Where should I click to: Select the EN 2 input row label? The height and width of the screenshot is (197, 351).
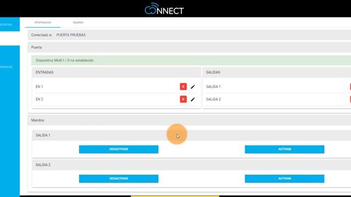(39, 99)
